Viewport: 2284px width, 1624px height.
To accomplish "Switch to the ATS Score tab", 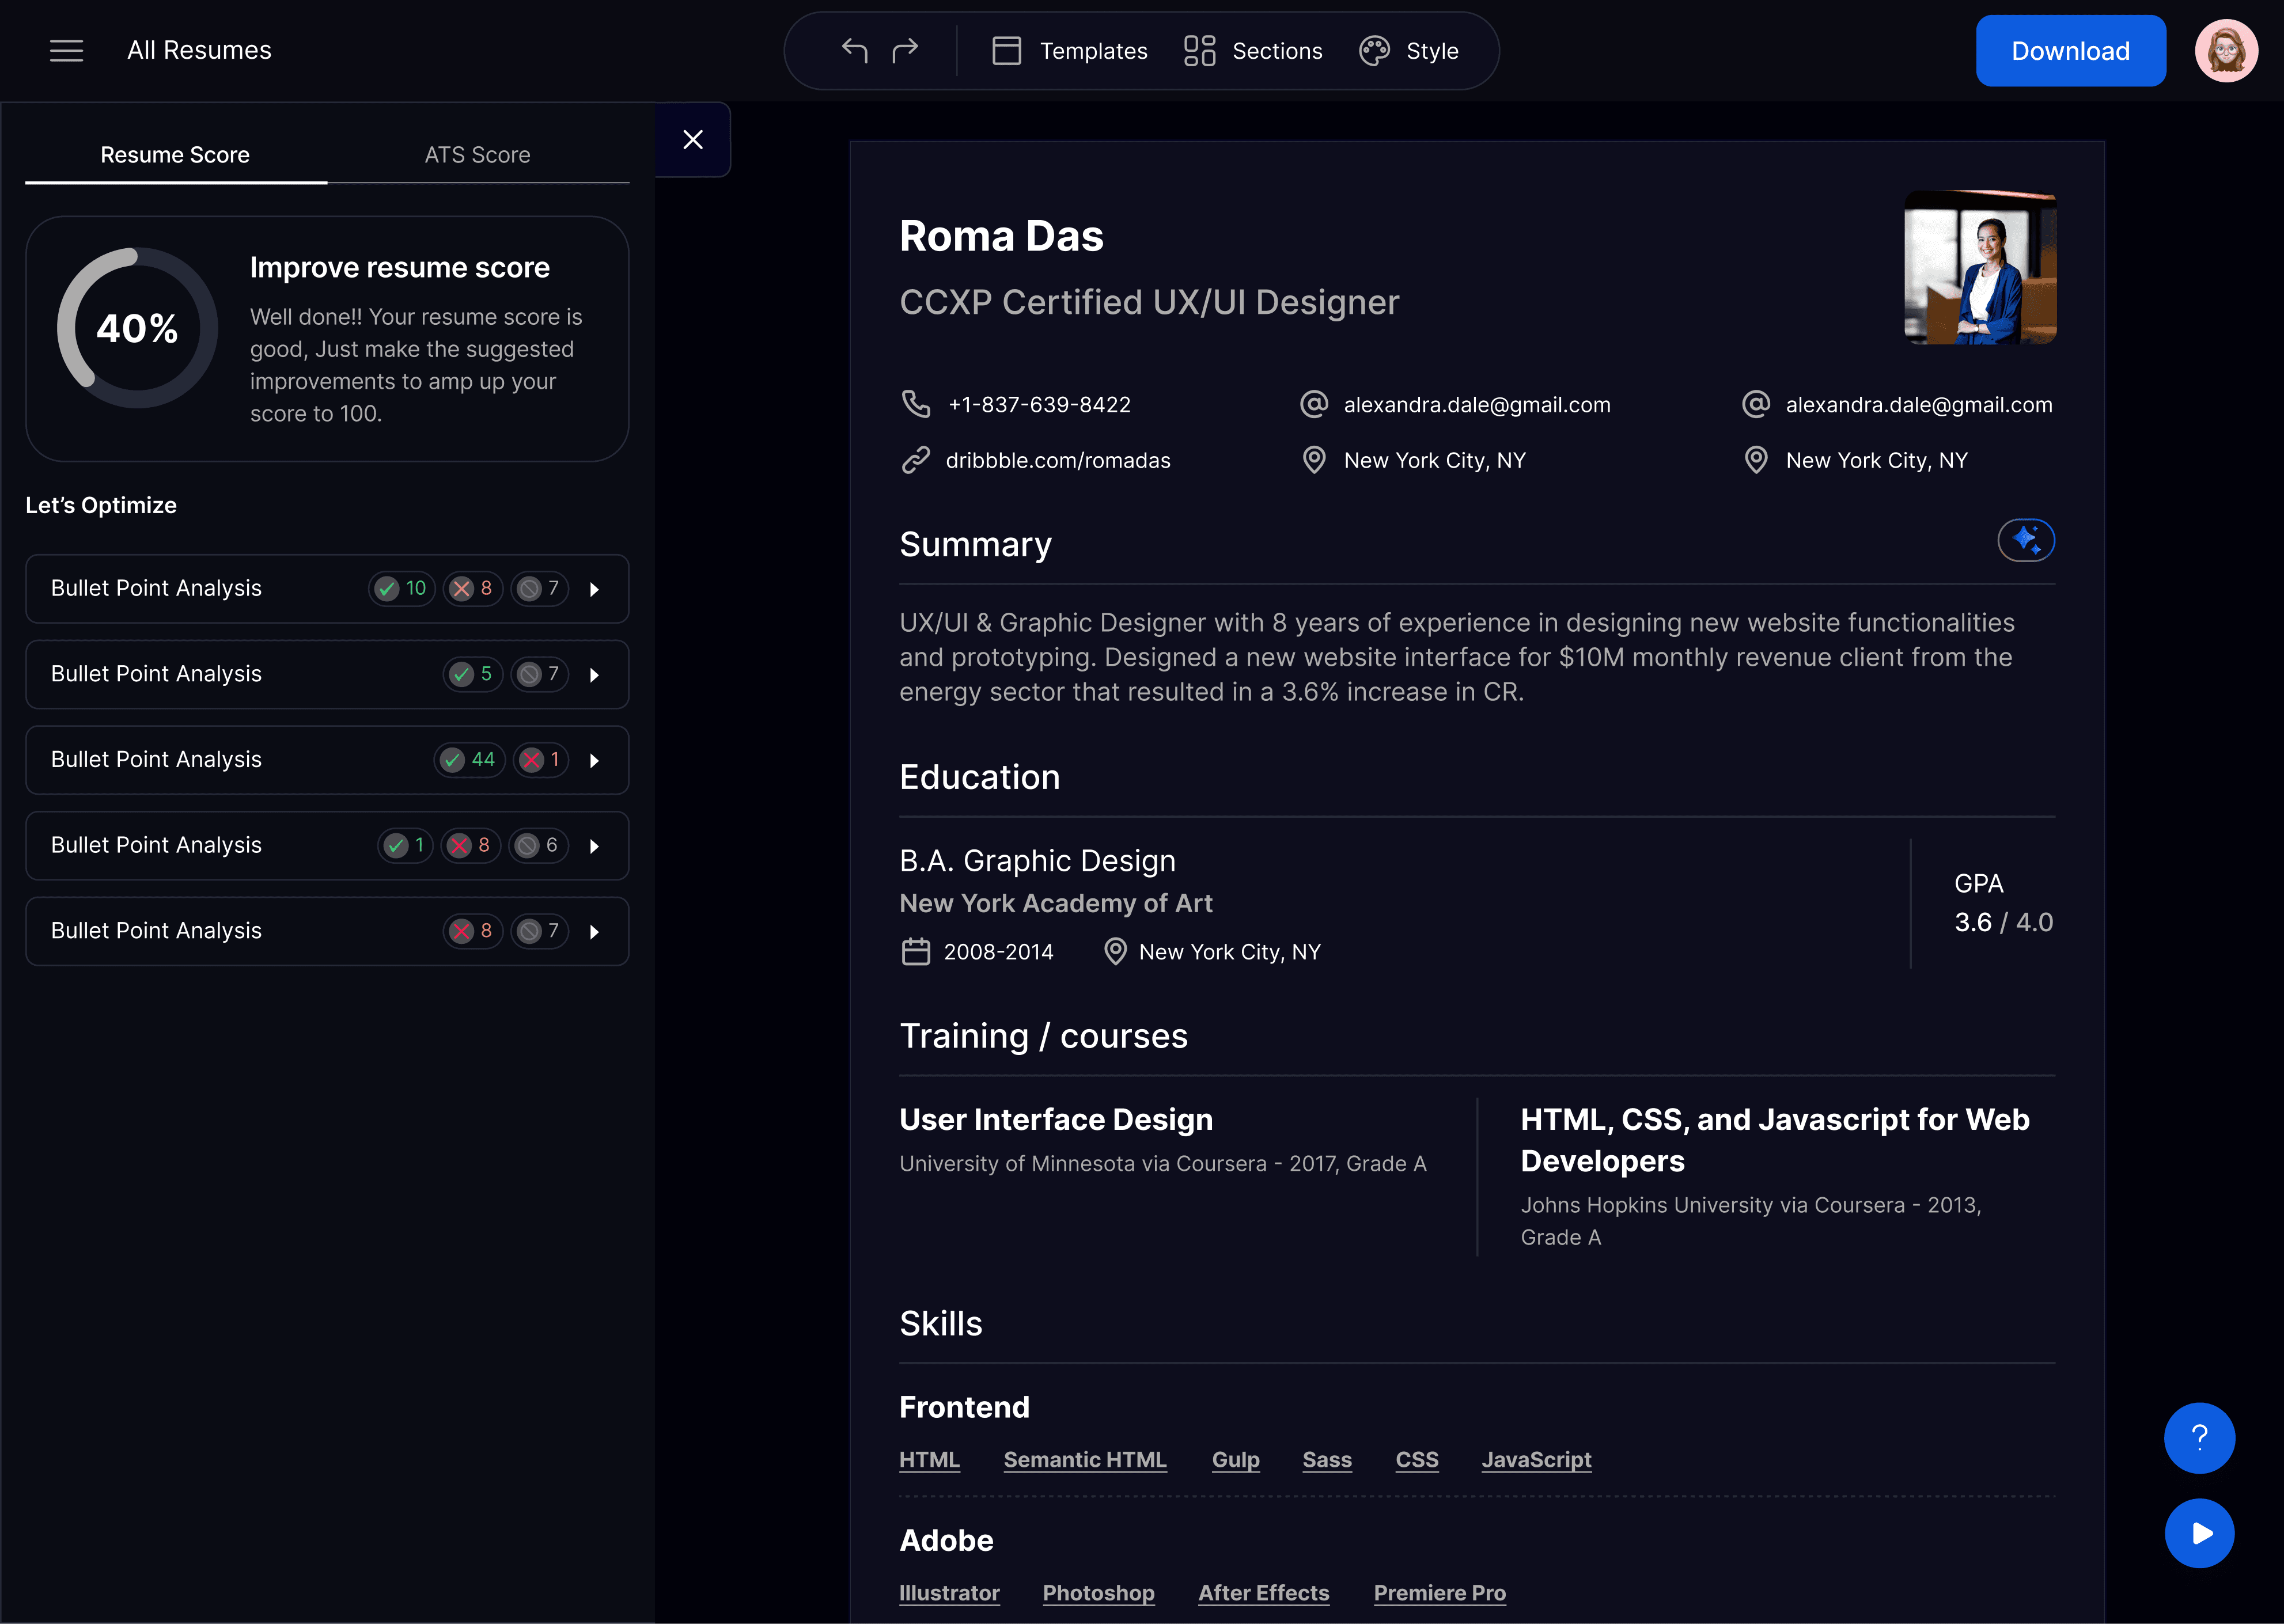I will (x=477, y=155).
